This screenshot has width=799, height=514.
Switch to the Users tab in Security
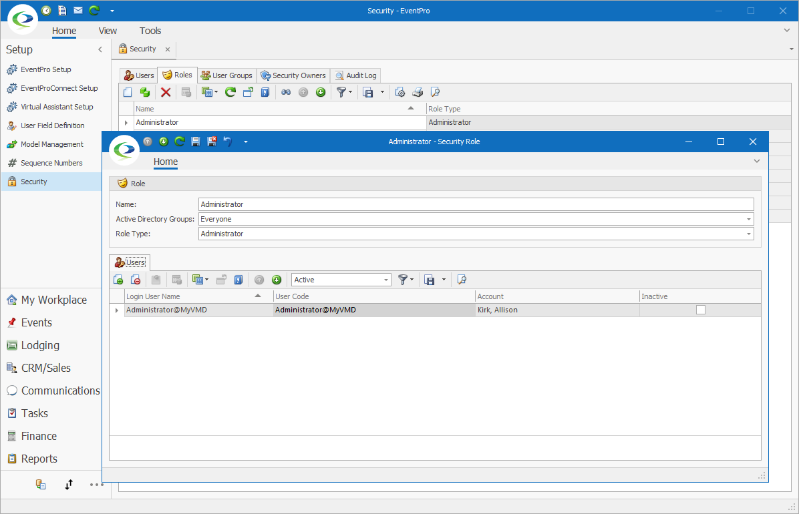click(x=139, y=75)
